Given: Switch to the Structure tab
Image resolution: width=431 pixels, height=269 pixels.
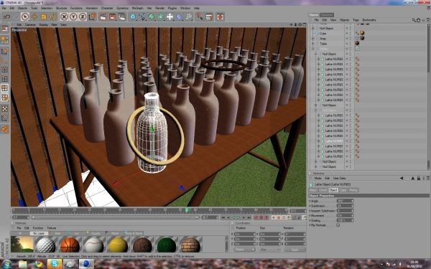Looking at the screenshot, I should pyautogui.click(x=327, y=15).
